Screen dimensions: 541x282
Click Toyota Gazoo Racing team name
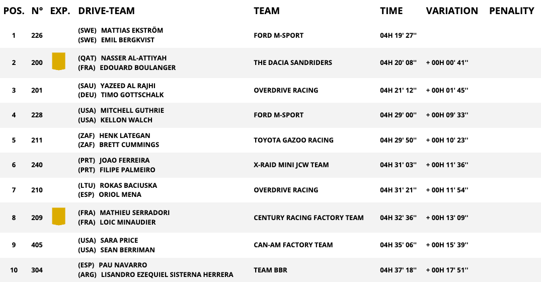[x=293, y=140]
